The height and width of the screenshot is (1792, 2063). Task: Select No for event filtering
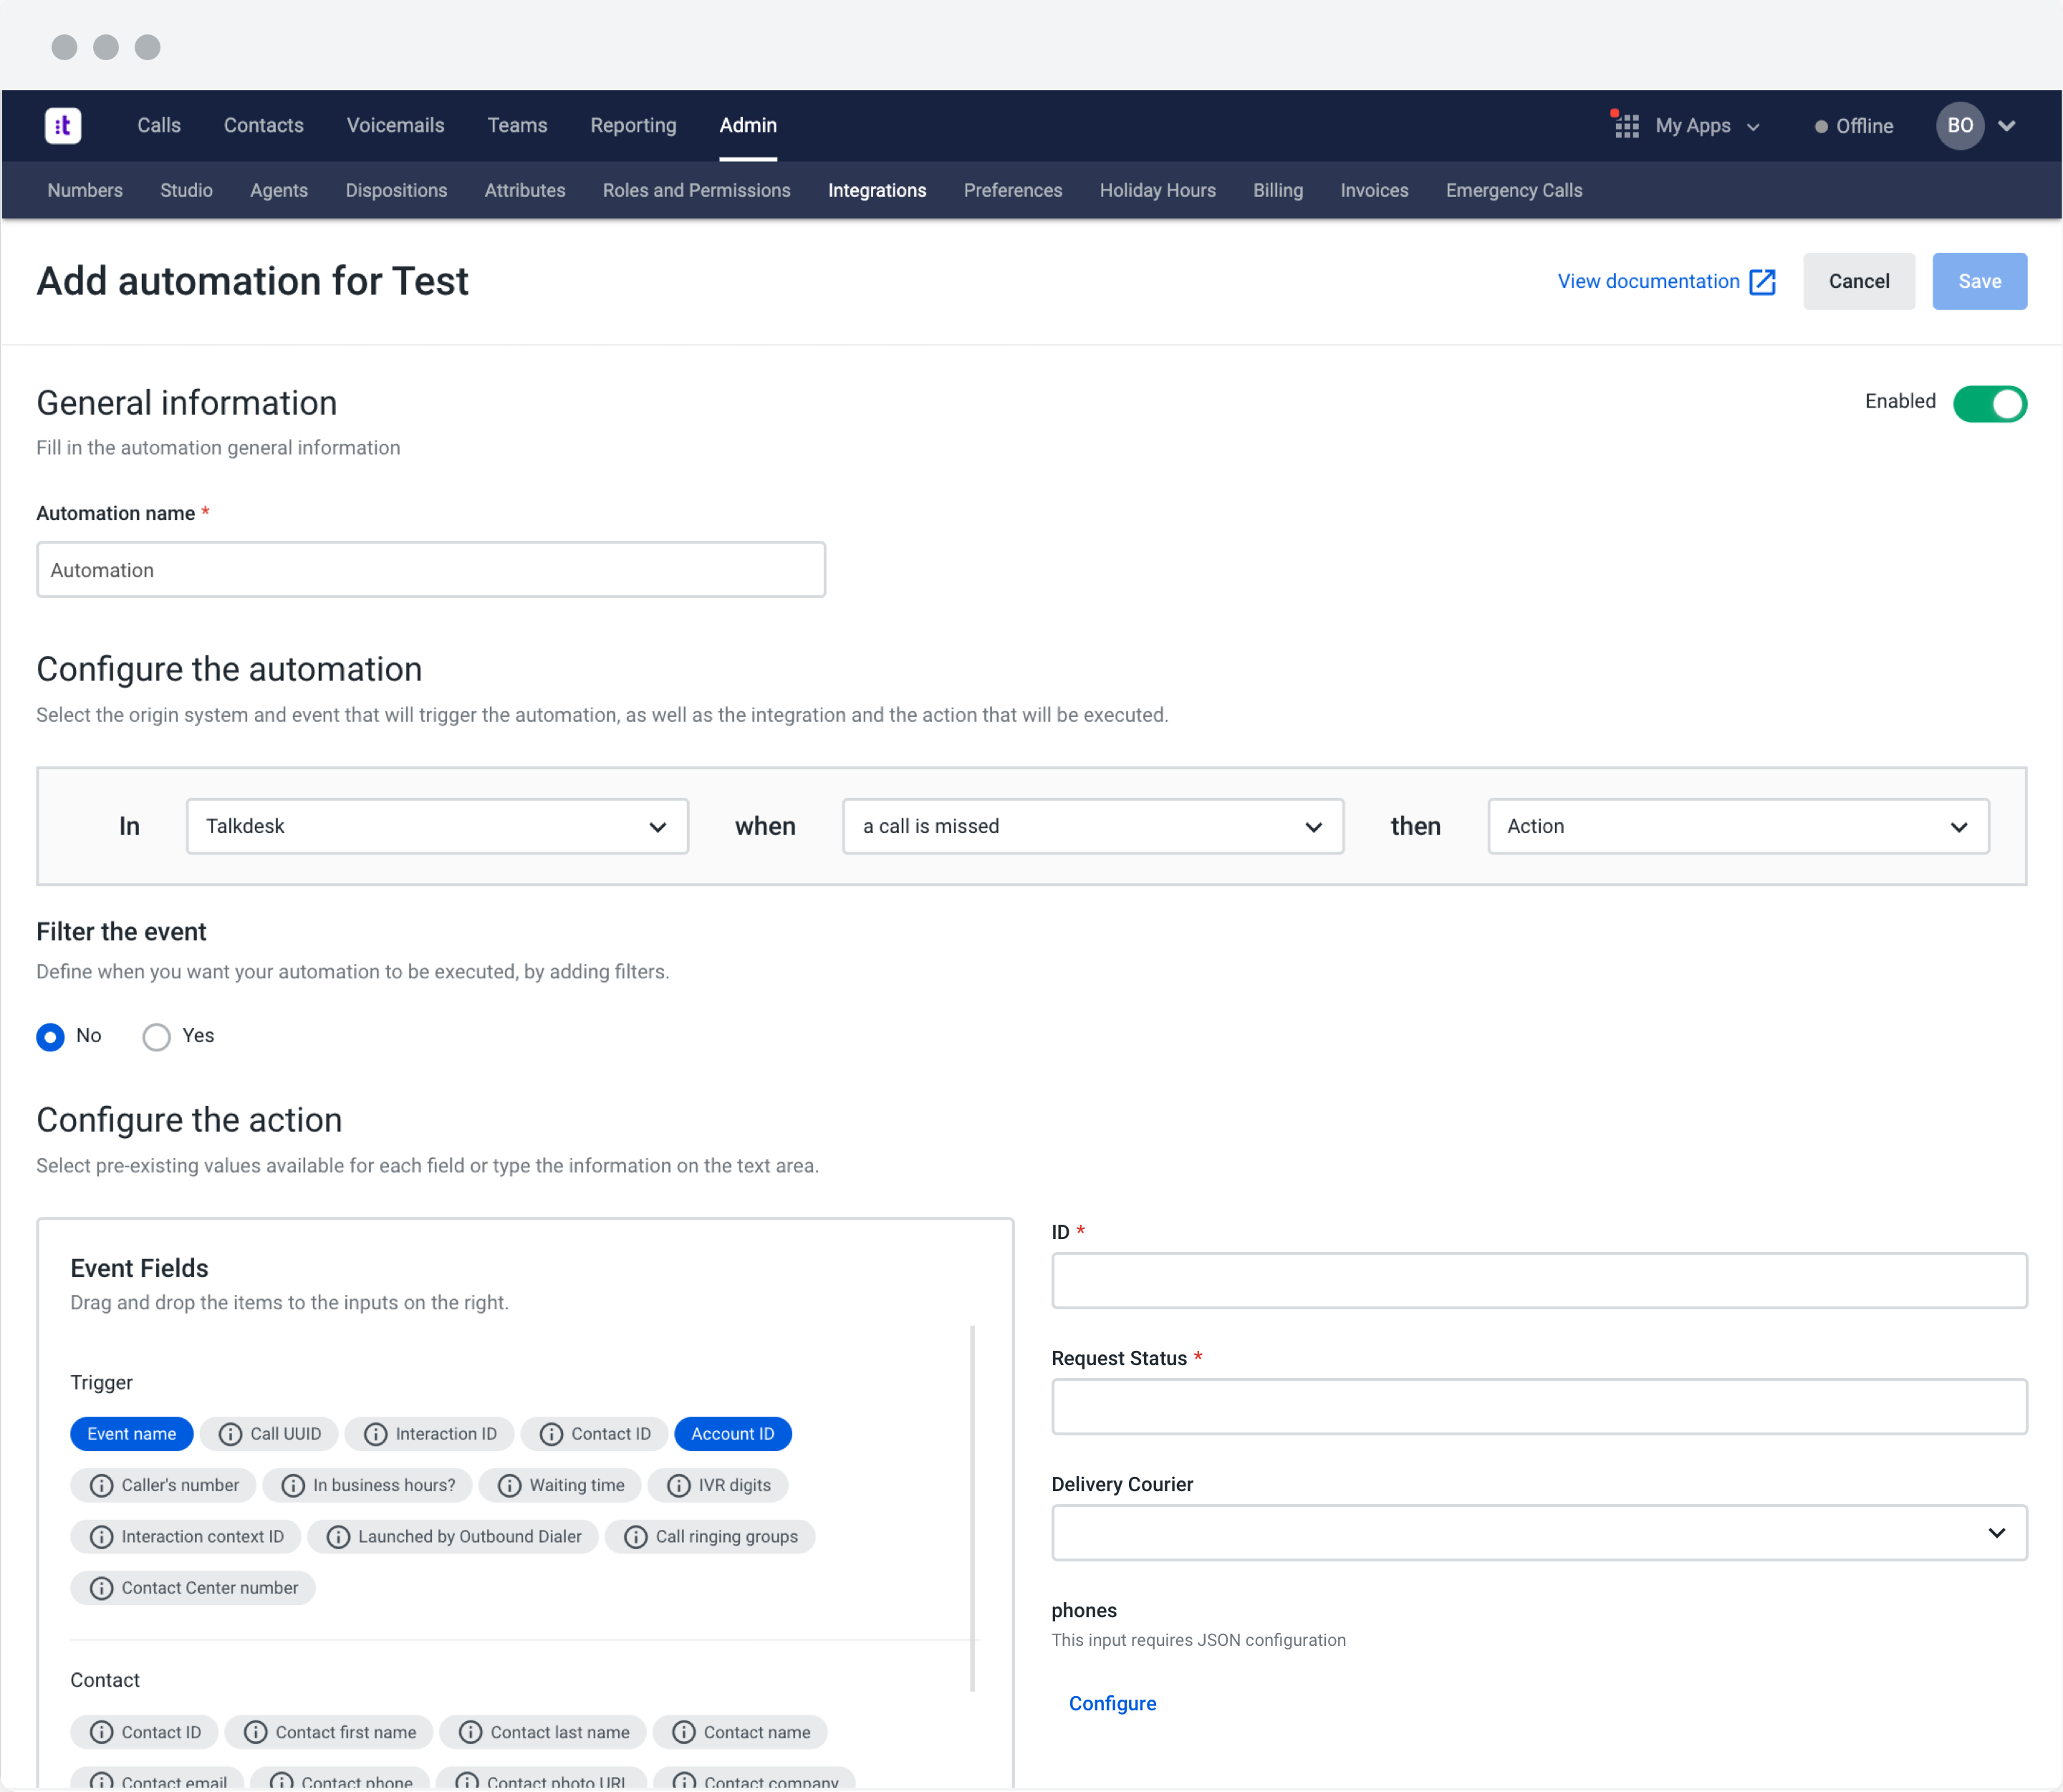click(x=51, y=1037)
